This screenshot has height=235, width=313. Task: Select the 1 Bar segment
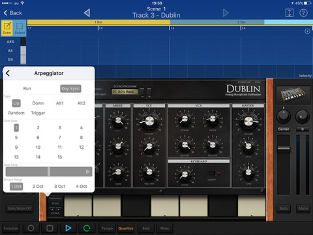pyautogui.click(x=98, y=22)
